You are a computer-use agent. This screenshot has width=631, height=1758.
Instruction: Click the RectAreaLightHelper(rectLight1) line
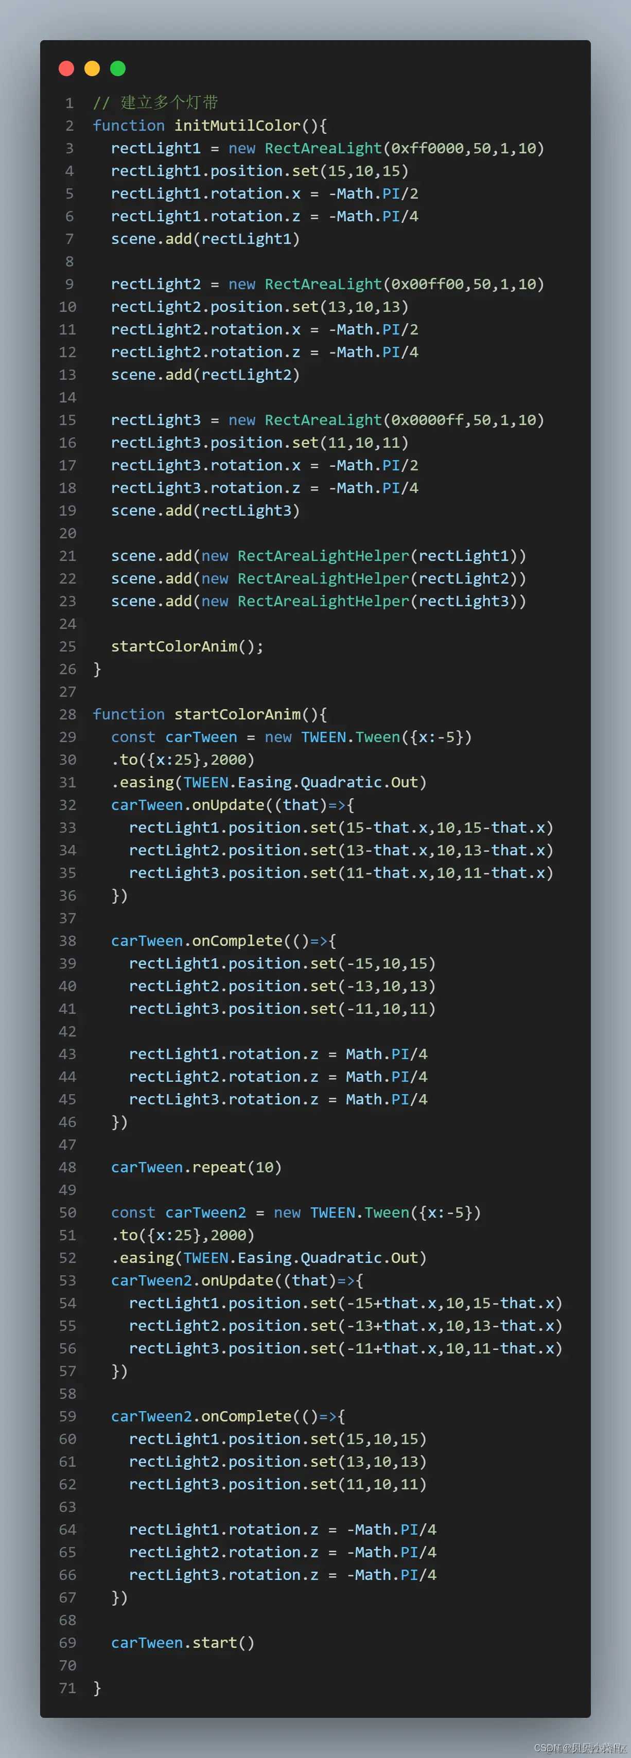pos(319,555)
